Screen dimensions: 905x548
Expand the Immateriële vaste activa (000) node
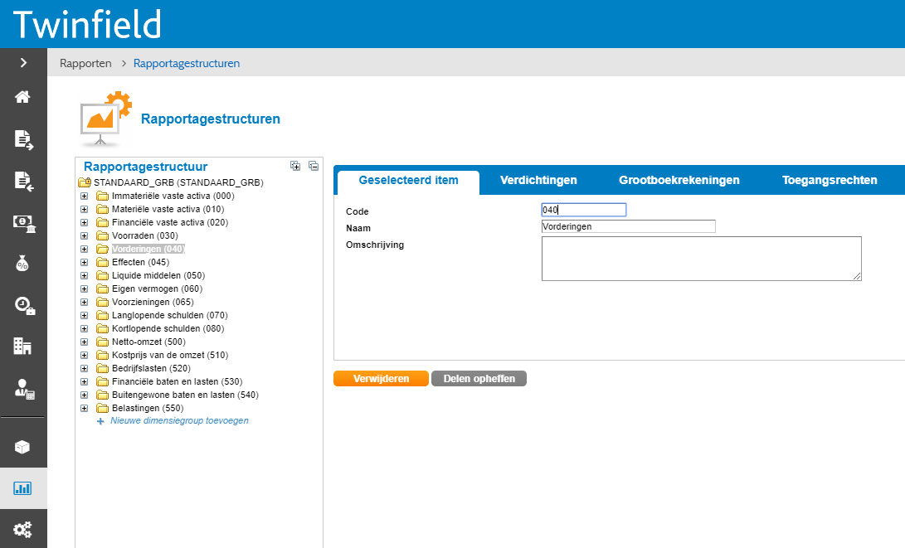pos(84,196)
